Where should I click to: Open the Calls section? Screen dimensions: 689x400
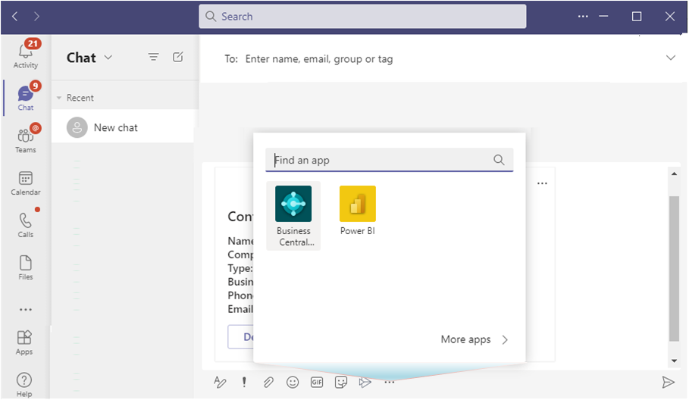[26, 225]
